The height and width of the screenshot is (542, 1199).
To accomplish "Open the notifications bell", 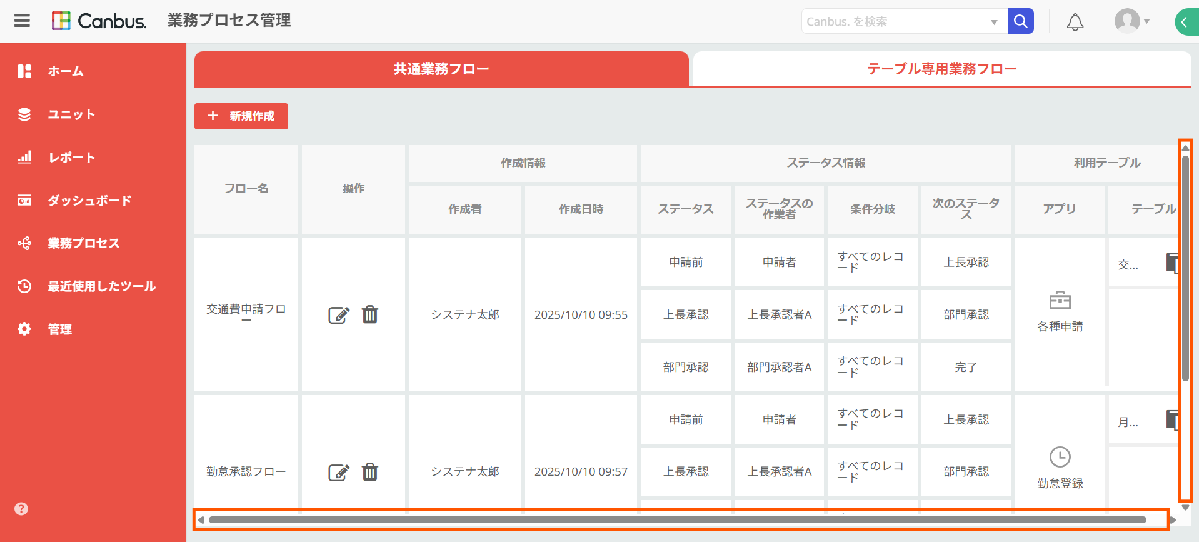I will [x=1075, y=22].
